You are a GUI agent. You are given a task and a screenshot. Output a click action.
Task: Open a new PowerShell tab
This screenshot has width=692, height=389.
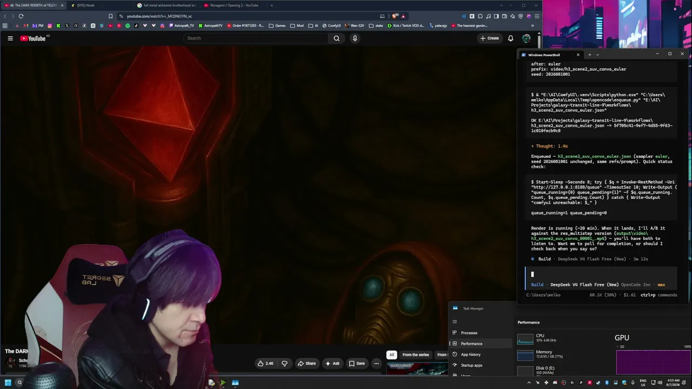point(589,55)
